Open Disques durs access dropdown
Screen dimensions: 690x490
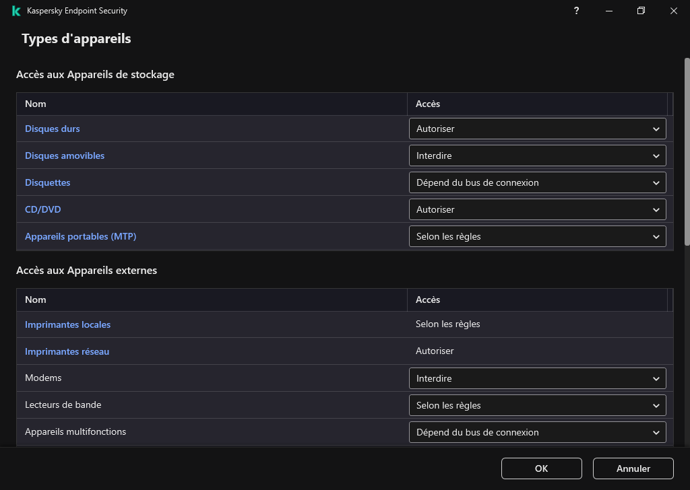click(537, 129)
